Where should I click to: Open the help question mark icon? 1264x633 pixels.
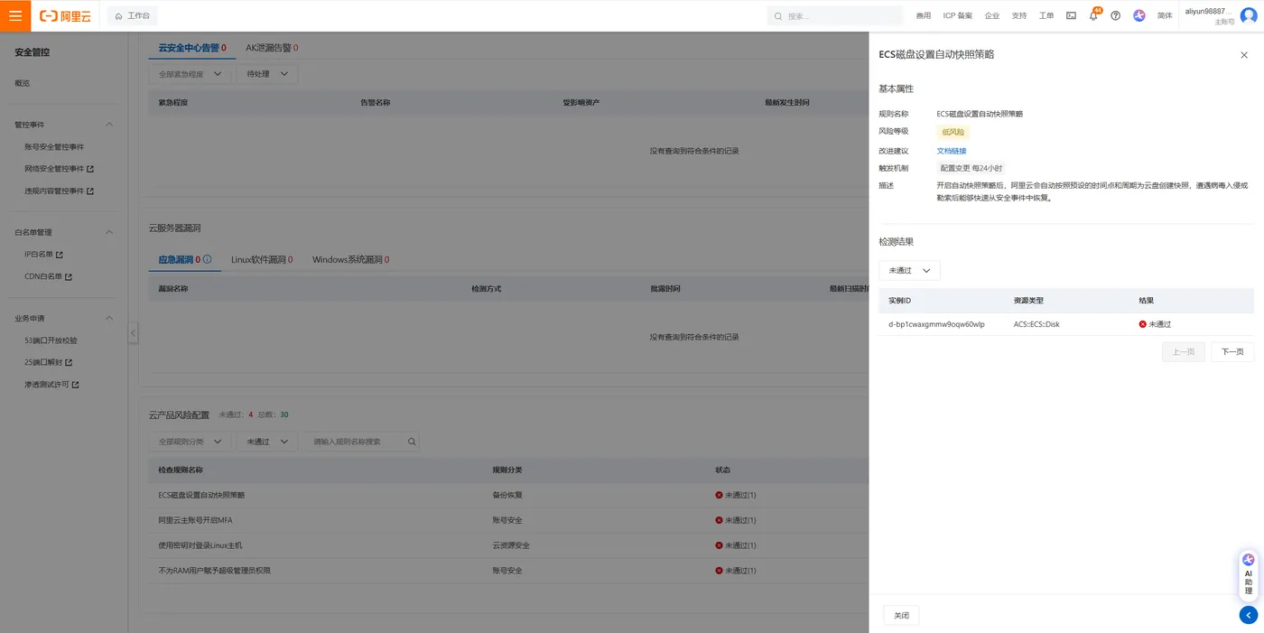coord(1116,16)
